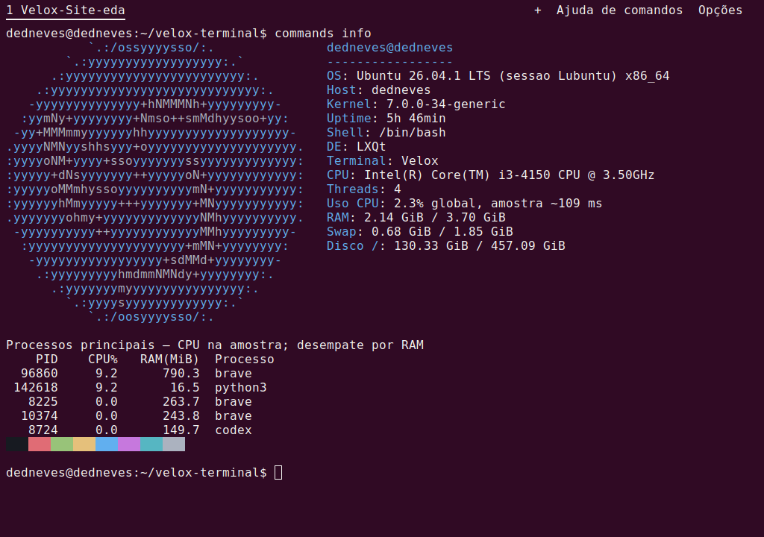Click the red color swatch

coord(40,444)
